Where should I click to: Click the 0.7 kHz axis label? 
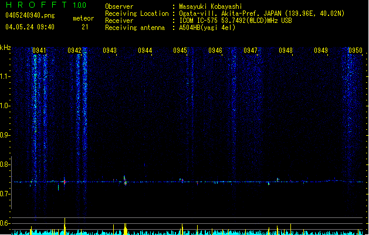click(5, 194)
